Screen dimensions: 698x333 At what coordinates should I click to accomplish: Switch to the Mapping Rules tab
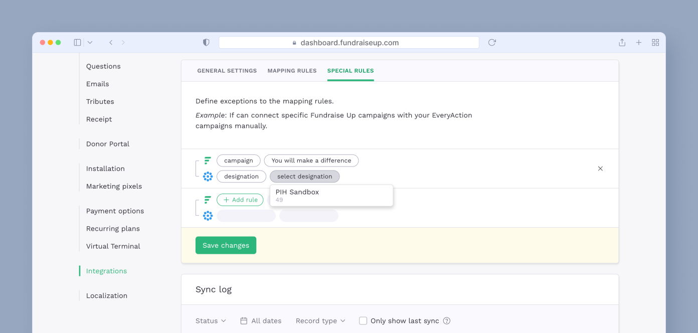[x=292, y=71]
